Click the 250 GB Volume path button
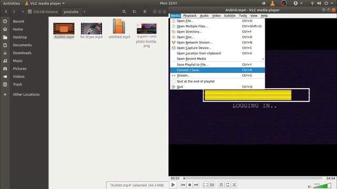 pos(43,12)
